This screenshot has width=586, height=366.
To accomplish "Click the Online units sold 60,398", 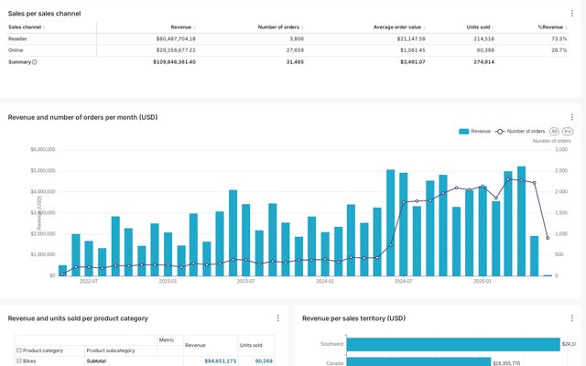I will point(486,50).
